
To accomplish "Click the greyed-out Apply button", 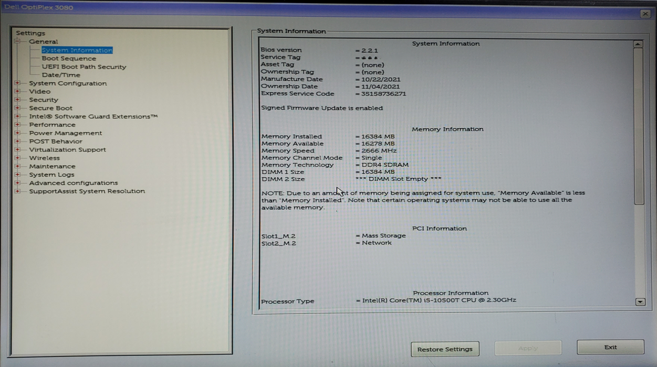I will coord(528,348).
